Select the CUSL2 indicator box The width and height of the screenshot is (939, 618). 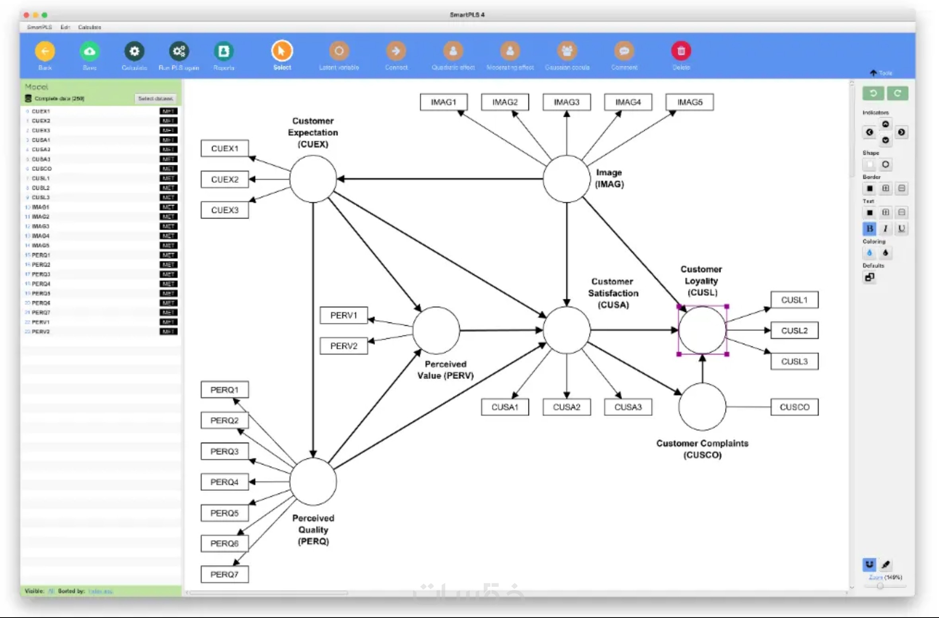coord(794,330)
